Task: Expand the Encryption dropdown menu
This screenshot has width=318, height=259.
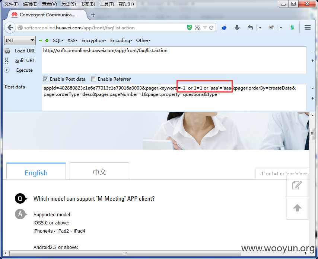Action: click(x=94, y=41)
